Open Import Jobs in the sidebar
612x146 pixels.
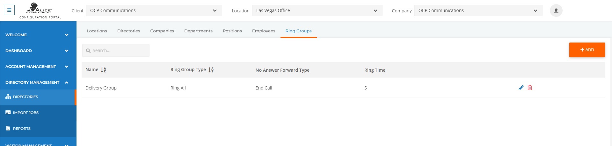(x=38, y=113)
